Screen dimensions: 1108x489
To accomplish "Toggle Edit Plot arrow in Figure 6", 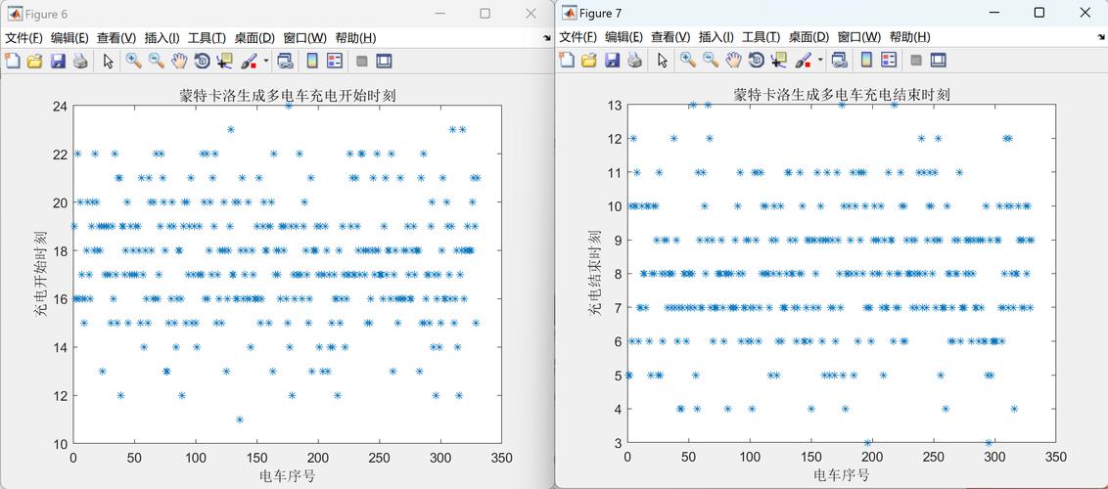I will point(108,61).
